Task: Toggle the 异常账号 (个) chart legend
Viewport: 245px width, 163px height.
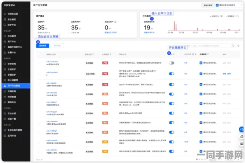Action: pos(232,16)
